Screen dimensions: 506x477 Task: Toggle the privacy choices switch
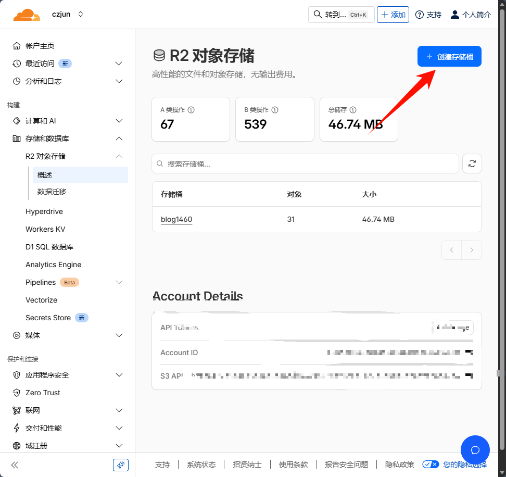(x=431, y=465)
